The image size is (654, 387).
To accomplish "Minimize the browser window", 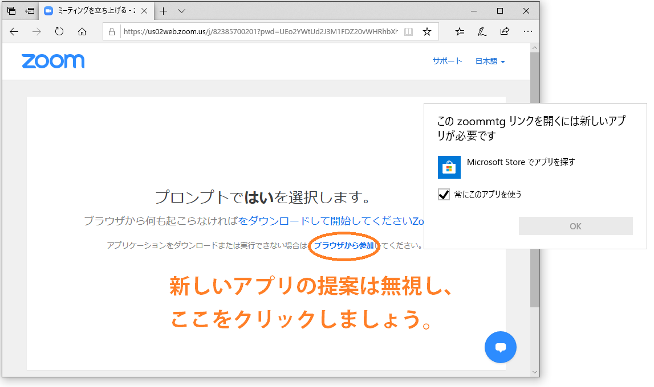I will pos(474,11).
